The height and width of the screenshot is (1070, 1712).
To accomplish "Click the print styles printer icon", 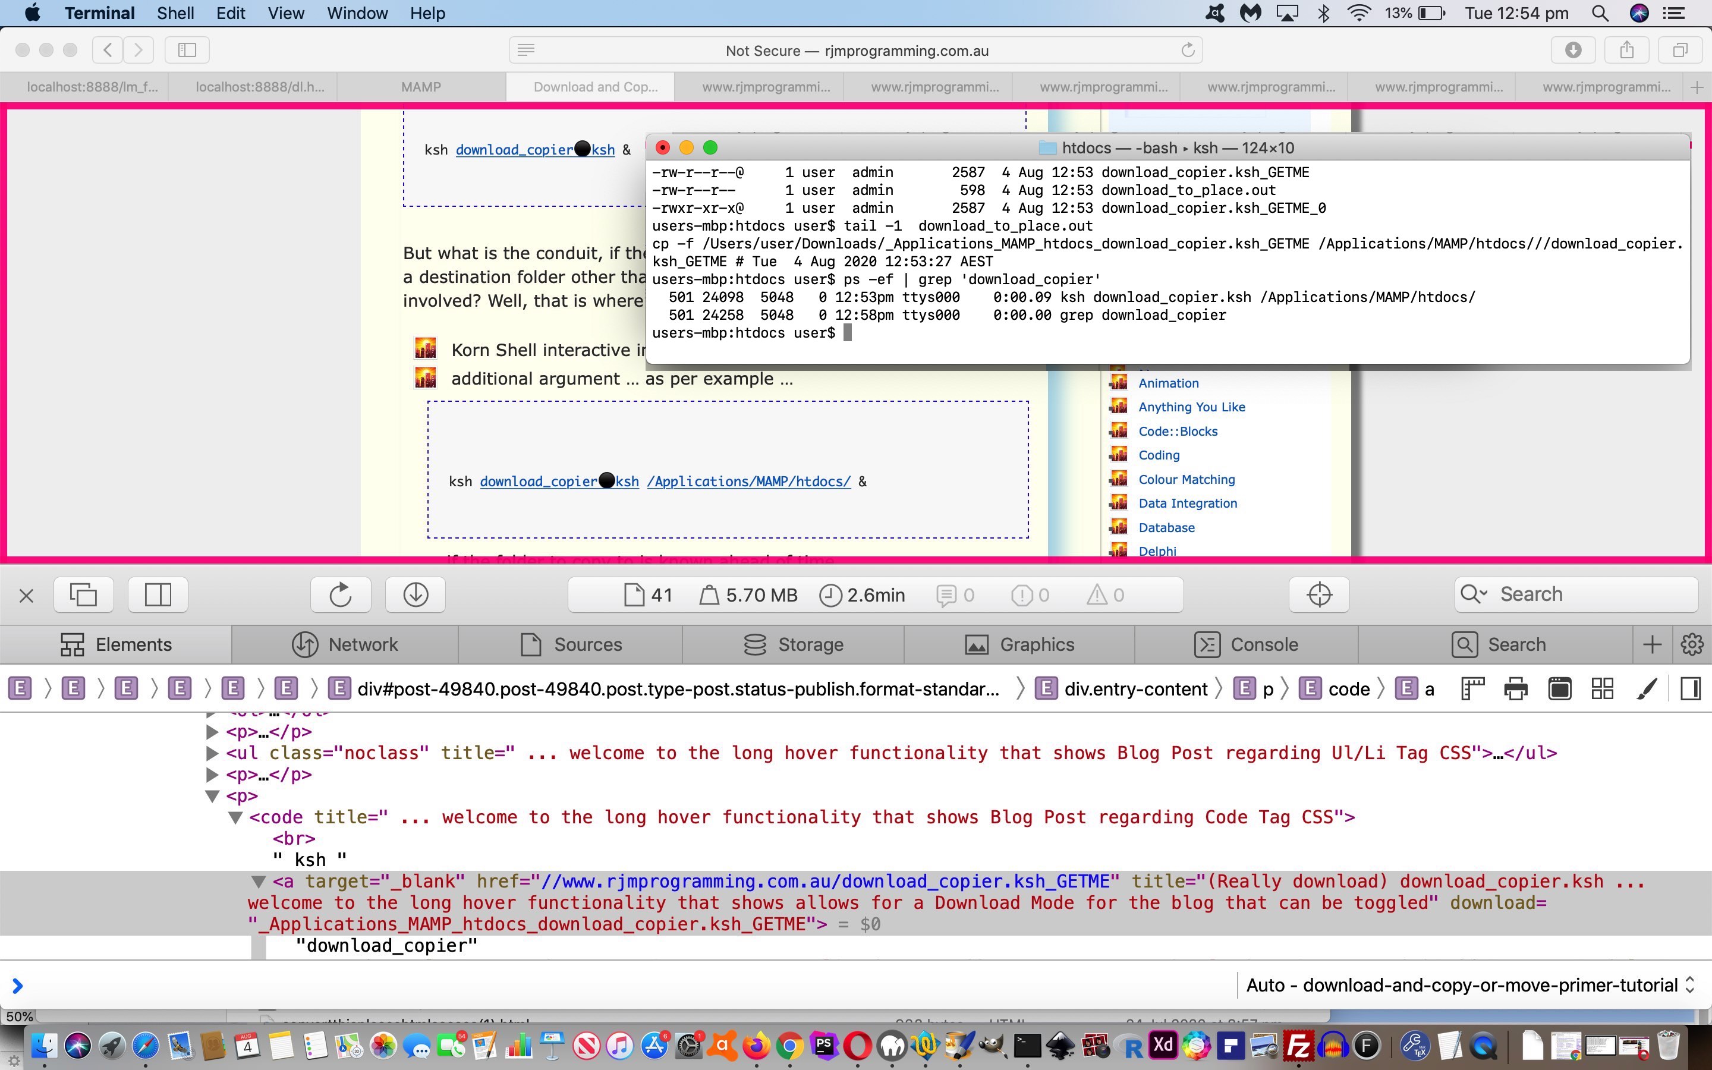I will click(1515, 688).
